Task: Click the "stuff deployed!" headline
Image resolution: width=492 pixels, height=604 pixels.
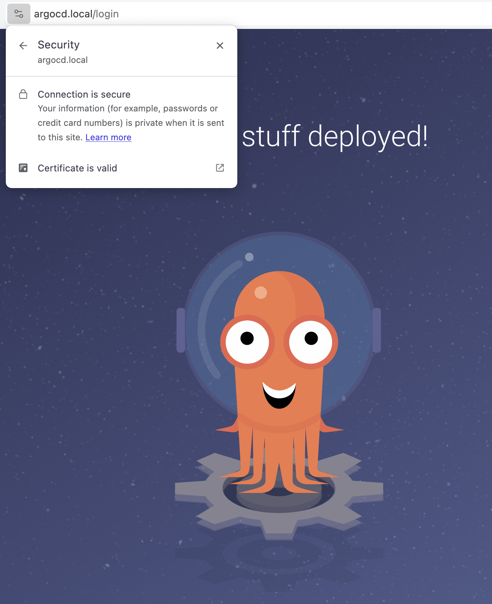Action: (x=335, y=136)
